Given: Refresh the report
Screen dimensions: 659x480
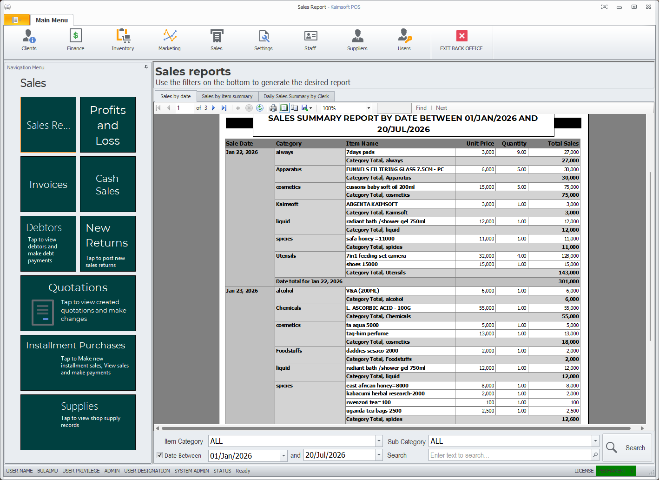Looking at the screenshot, I should tap(260, 108).
